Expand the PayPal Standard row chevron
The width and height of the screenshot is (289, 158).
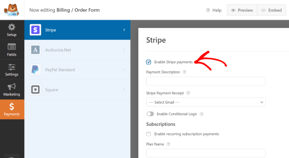point(124,70)
